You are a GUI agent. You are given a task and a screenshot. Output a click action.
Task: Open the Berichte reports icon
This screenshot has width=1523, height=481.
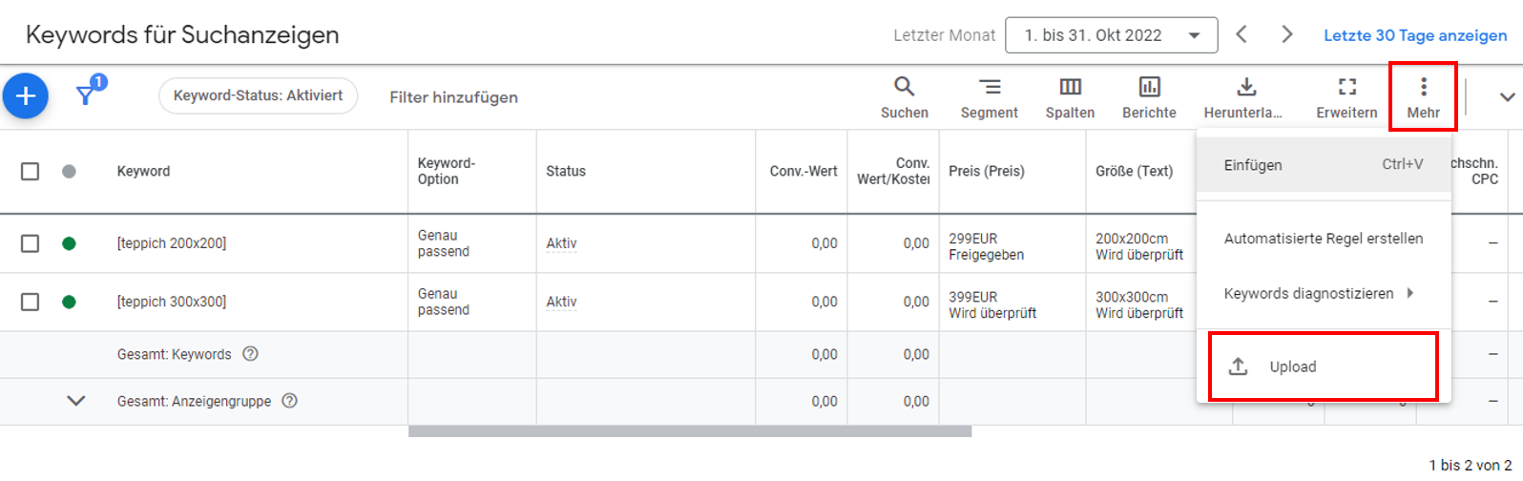tap(1149, 88)
